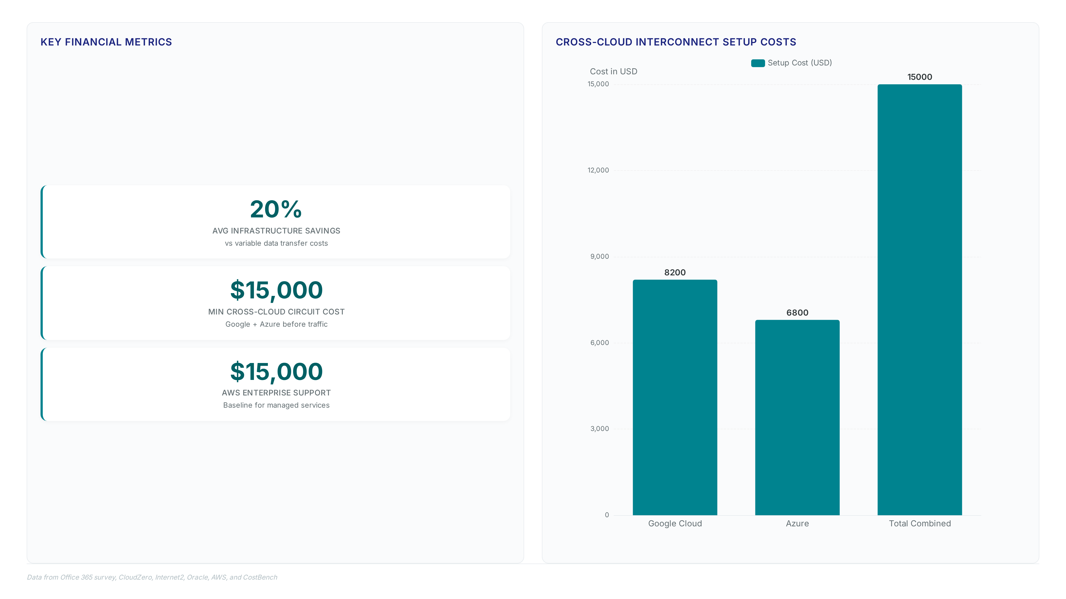The width and height of the screenshot is (1066, 599).
Task: Click the 3,000 y-axis tick label
Action: pyautogui.click(x=600, y=429)
